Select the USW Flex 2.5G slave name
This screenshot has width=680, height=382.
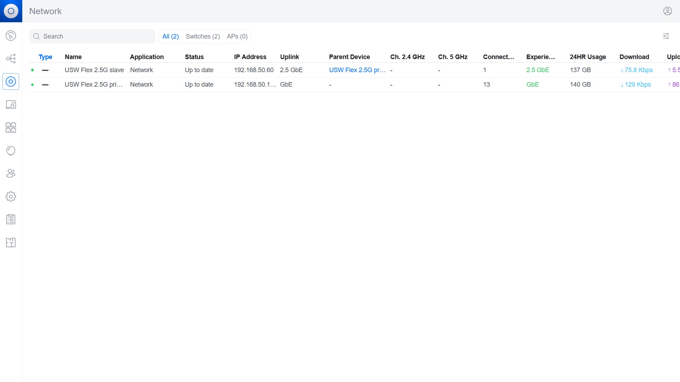(94, 70)
